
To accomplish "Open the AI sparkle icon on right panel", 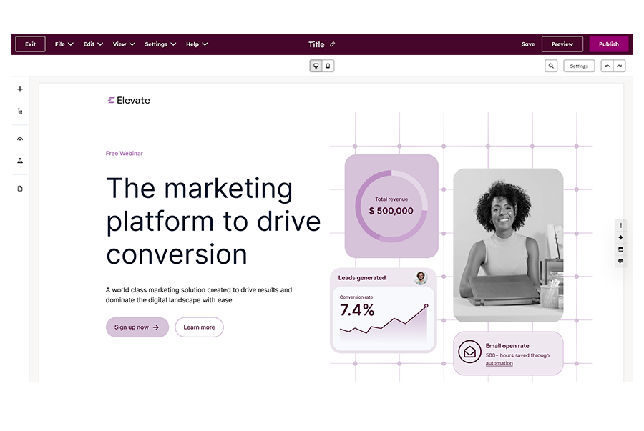I will (x=620, y=238).
